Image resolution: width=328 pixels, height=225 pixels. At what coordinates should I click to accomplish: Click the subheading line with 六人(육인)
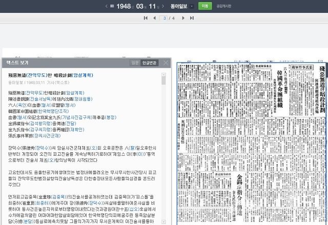pyautogui.click(x=42, y=105)
